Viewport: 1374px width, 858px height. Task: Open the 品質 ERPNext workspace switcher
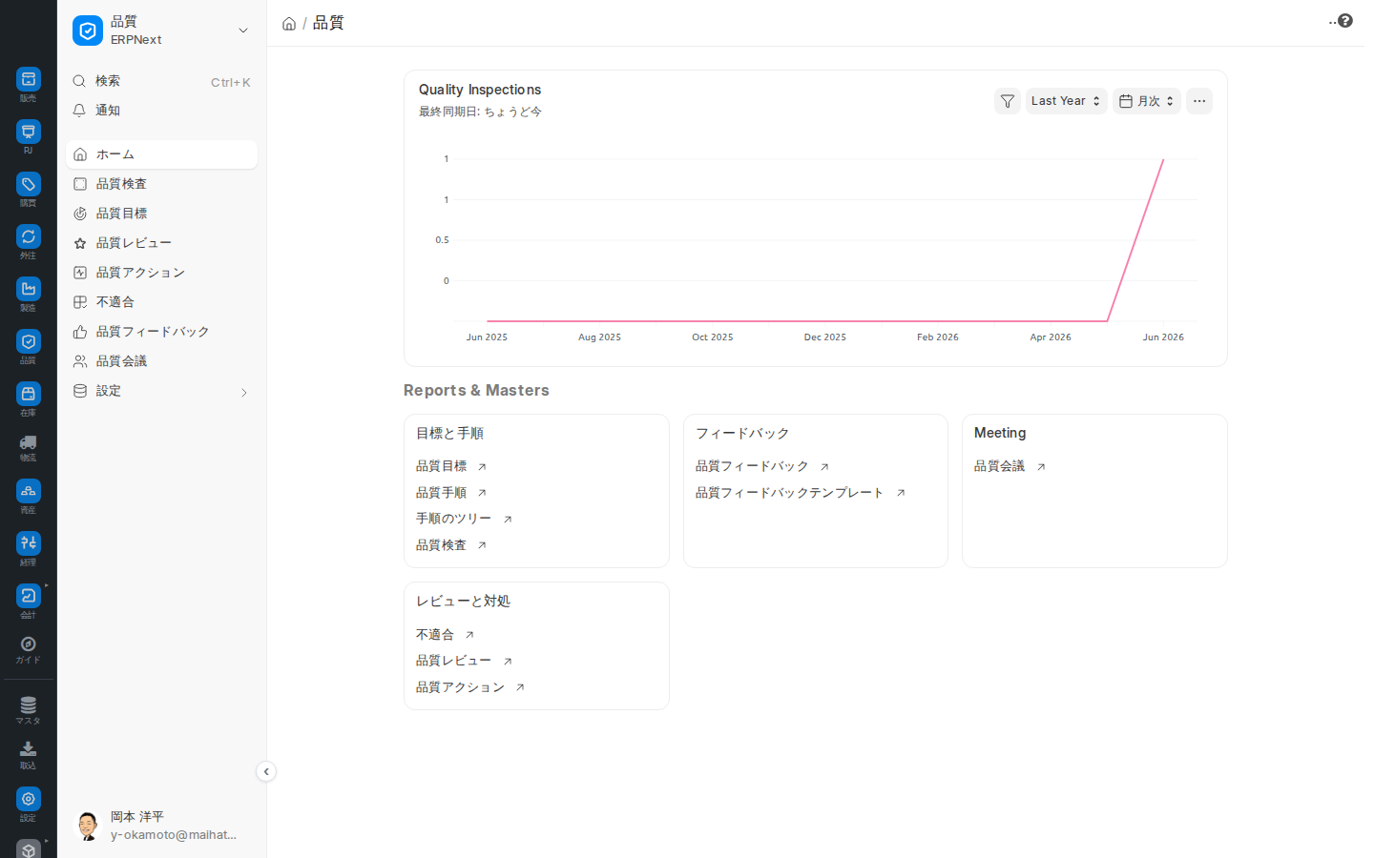pyautogui.click(x=161, y=31)
